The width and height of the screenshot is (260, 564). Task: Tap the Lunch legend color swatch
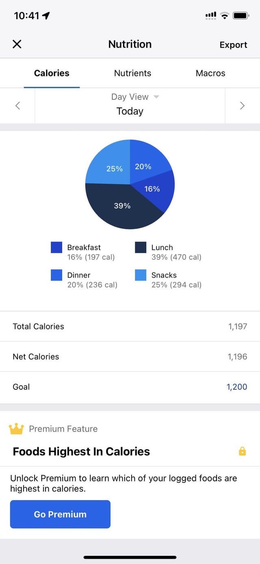(x=141, y=247)
